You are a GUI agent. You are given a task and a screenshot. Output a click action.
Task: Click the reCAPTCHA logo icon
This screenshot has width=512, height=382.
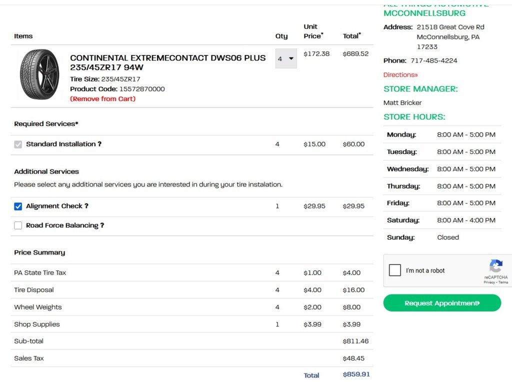(495, 266)
